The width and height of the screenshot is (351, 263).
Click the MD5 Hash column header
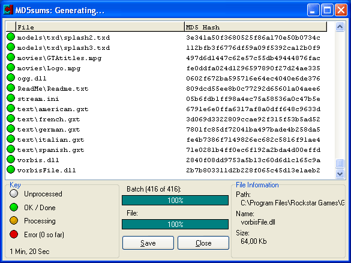pyautogui.click(x=256, y=27)
